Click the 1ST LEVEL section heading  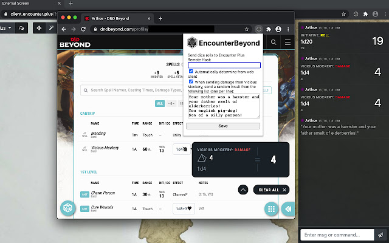(x=88, y=172)
